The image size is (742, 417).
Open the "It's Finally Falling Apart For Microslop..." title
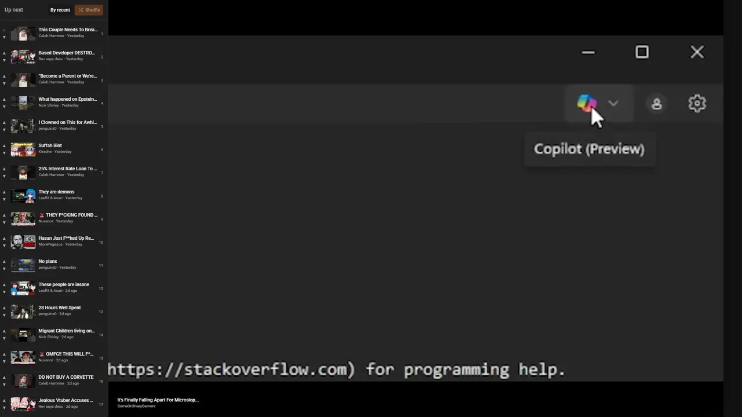tap(158, 400)
